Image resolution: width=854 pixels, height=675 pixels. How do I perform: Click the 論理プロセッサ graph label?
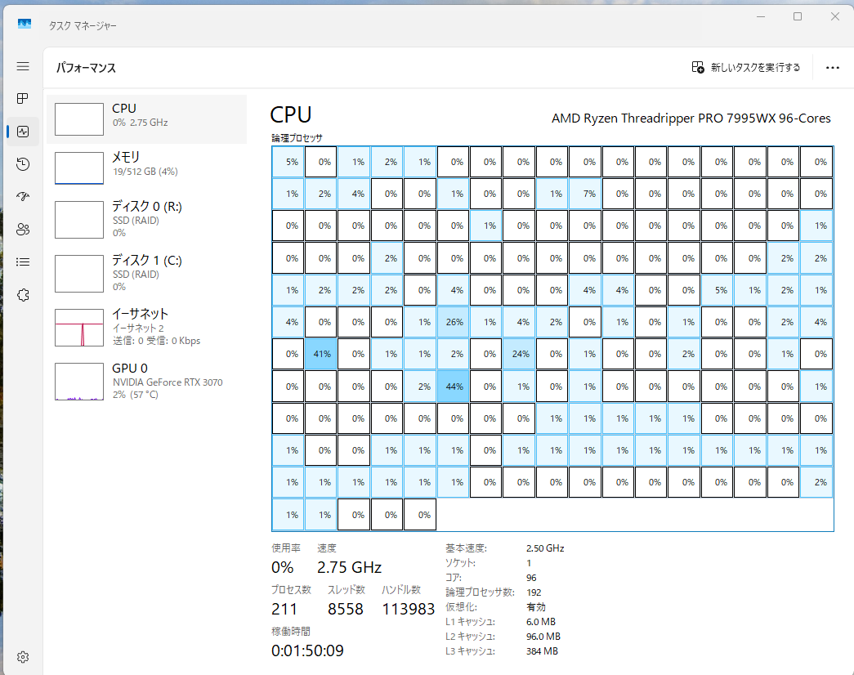(x=297, y=138)
